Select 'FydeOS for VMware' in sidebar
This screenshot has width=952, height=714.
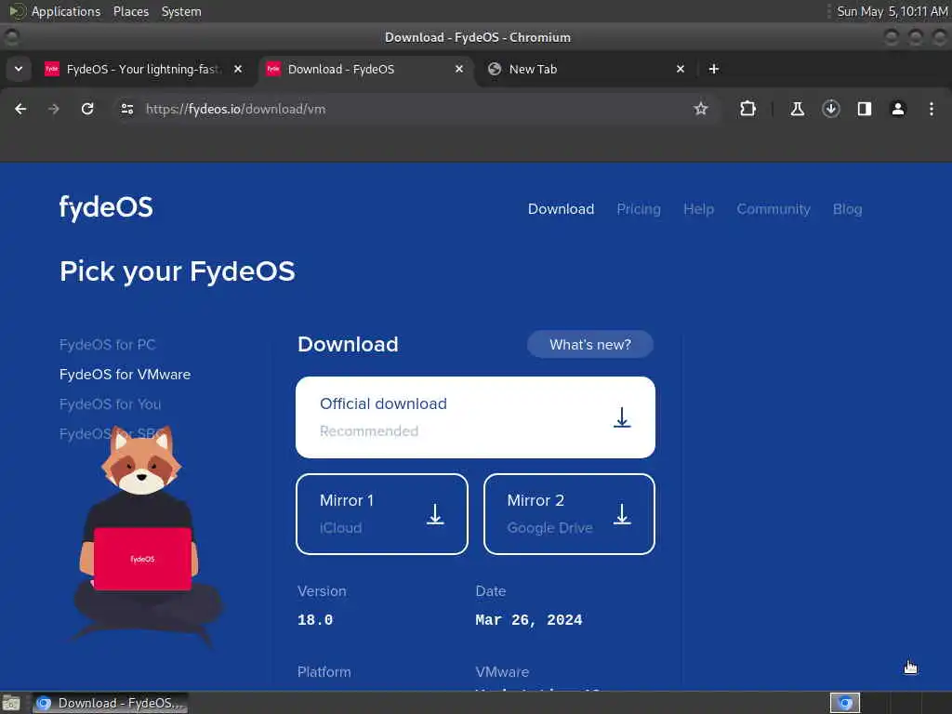tap(126, 374)
